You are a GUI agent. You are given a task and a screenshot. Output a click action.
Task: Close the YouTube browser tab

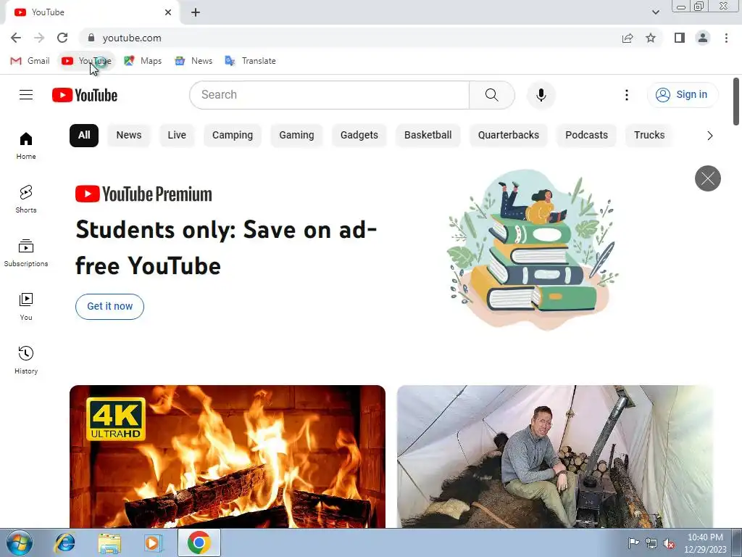(168, 12)
